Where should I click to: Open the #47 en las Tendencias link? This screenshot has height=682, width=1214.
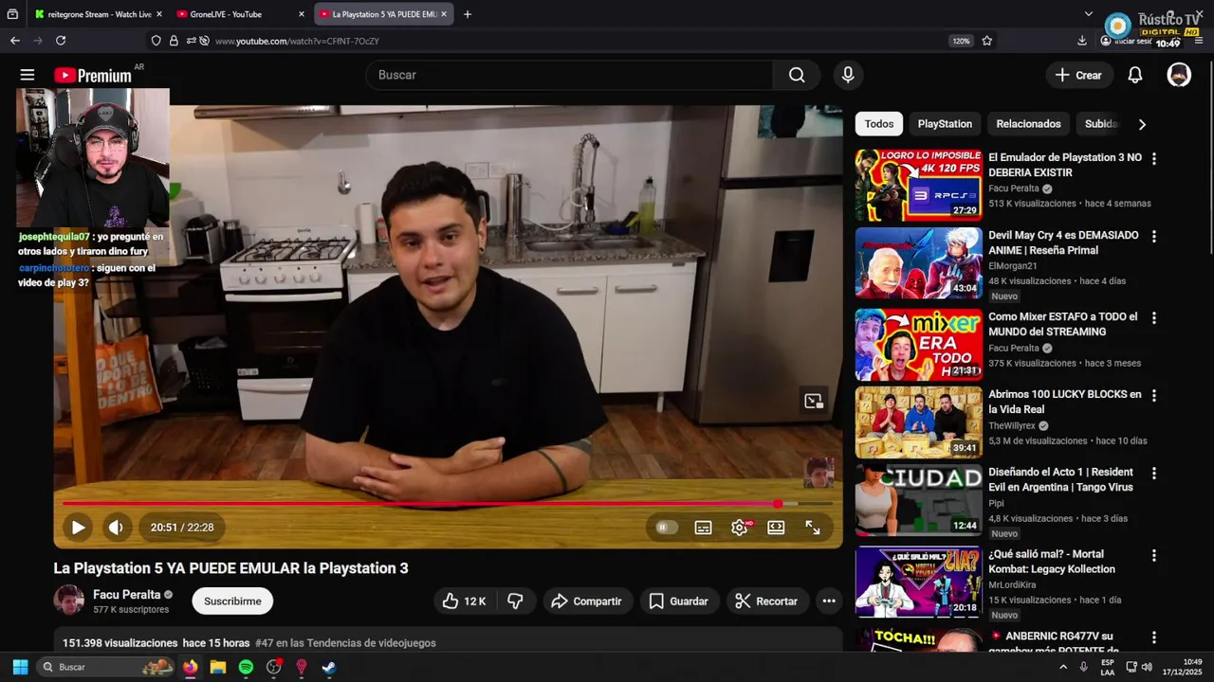(x=345, y=643)
